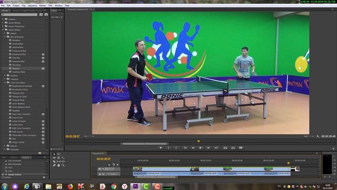Open the Window menu
Image resolution: width=337 pixels, height=190 pixels.
pyautogui.click(x=58, y=6)
